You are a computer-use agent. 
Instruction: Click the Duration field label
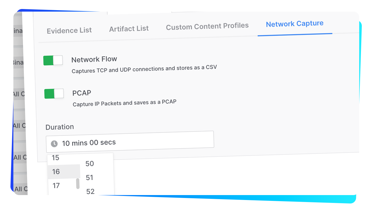[60, 127]
